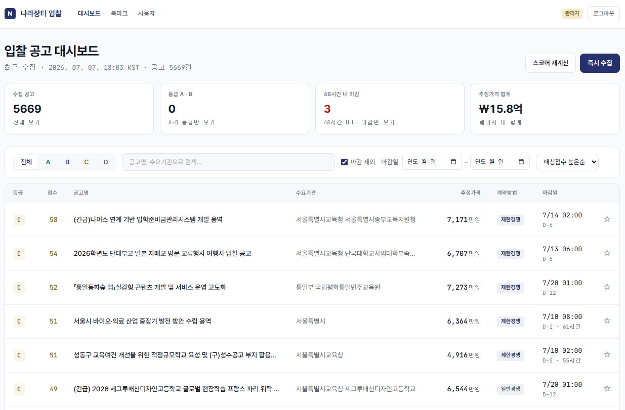This screenshot has height=410, width=625.
Task: Click price 7,171만원
Action: [464, 219]
